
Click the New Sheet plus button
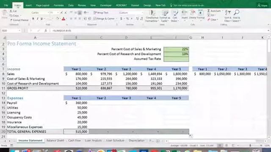[158, 141]
